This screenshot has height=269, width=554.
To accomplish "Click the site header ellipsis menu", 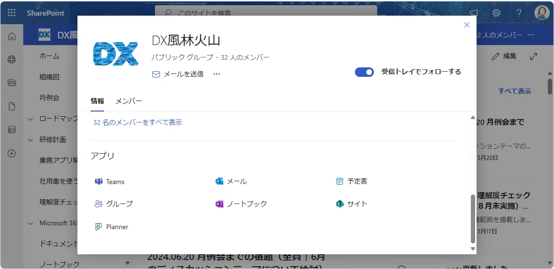I will [x=531, y=35].
